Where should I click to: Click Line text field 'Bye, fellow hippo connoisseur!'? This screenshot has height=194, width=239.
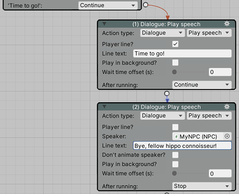[x=182, y=145]
